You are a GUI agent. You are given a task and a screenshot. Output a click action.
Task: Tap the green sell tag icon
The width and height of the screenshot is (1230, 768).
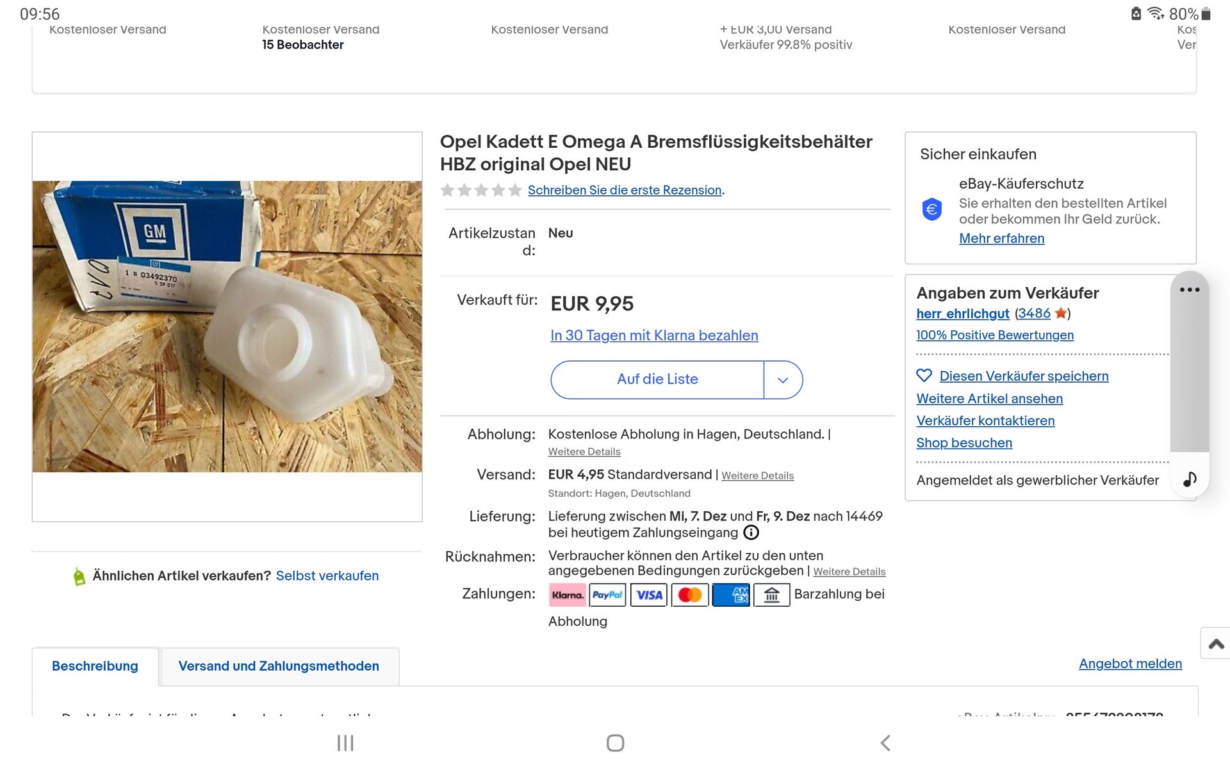(x=79, y=577)
